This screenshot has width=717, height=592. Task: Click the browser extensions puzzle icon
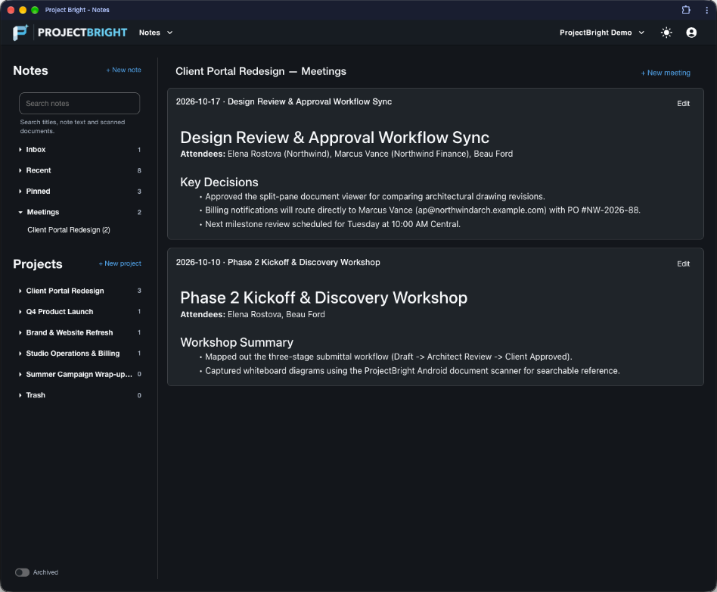686,10
